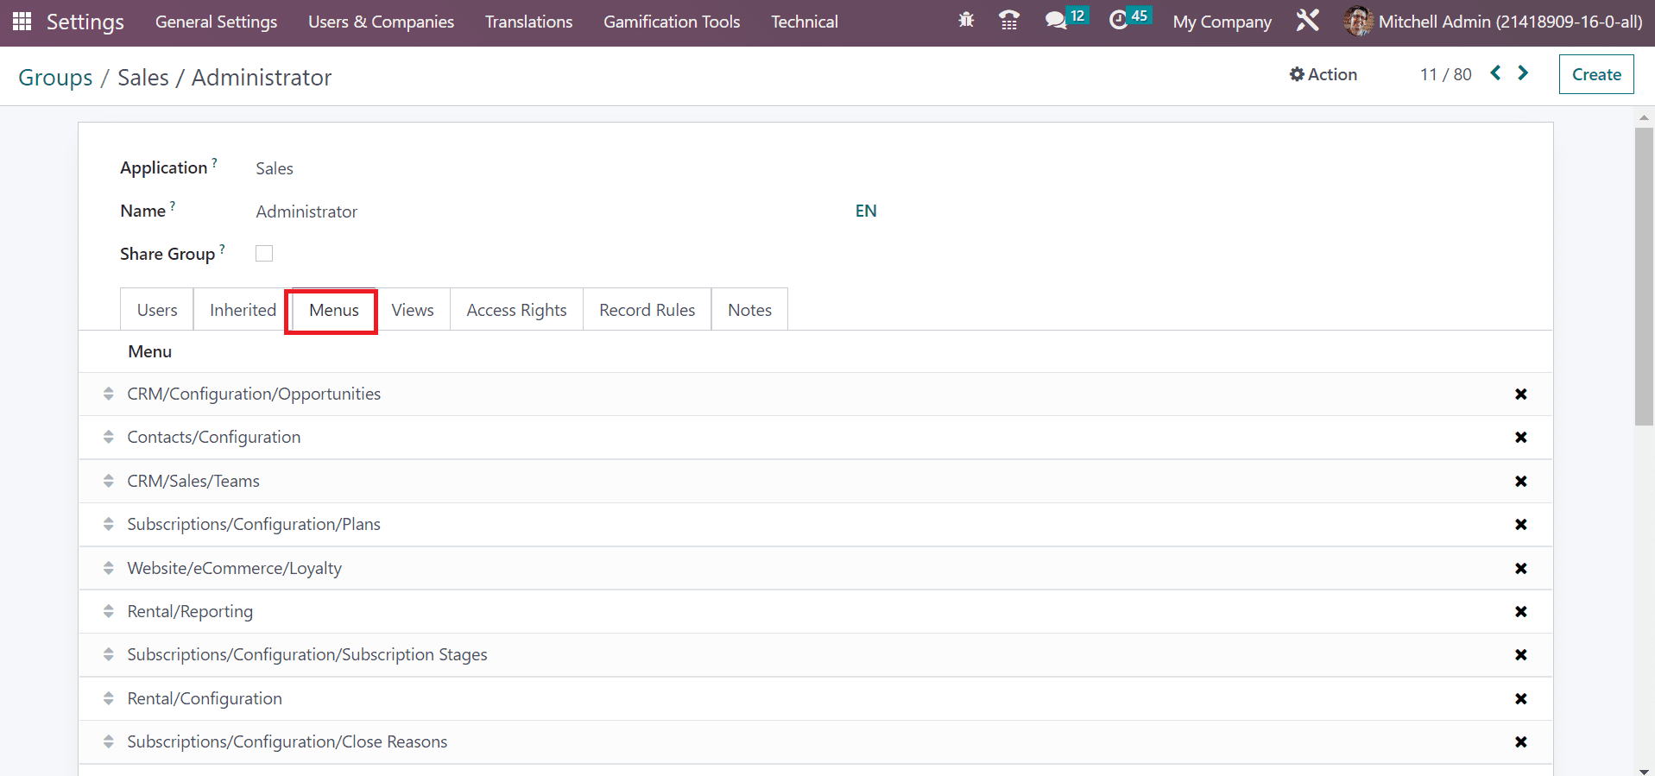
Task: Open CRM/Configuration/Opportunities menu entry
Action: (254, 394)
